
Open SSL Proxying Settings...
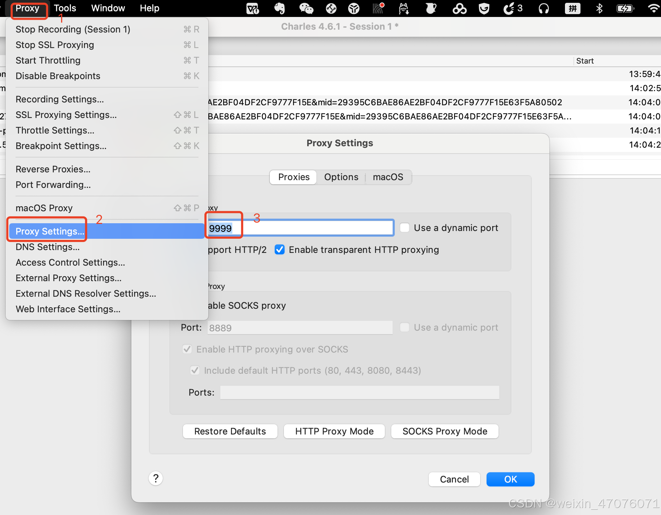107,115
